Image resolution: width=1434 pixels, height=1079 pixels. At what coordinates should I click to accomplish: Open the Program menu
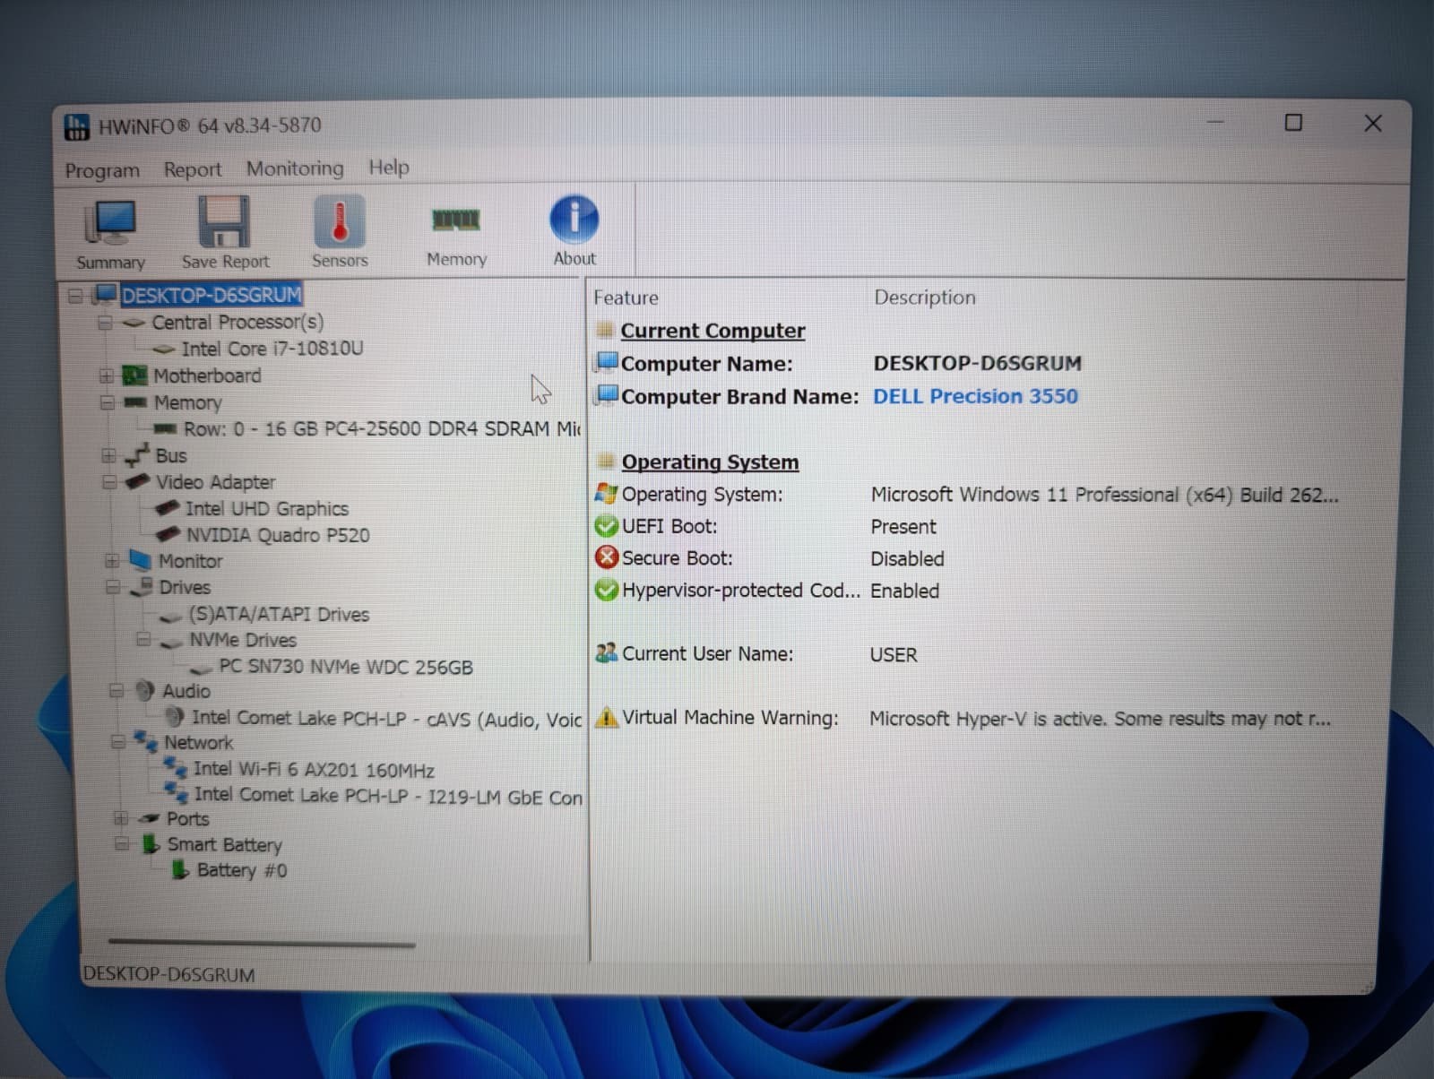[x=102, y=170]
